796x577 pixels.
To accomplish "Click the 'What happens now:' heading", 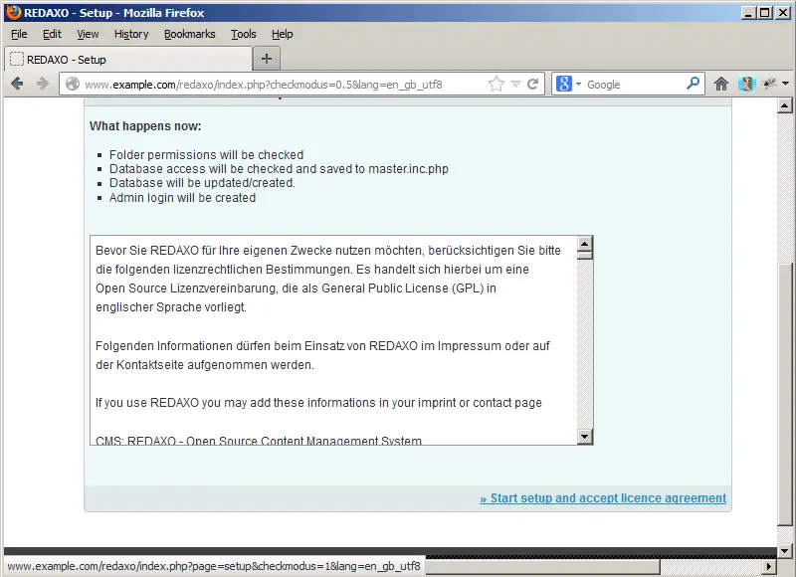I will point(145,126).
